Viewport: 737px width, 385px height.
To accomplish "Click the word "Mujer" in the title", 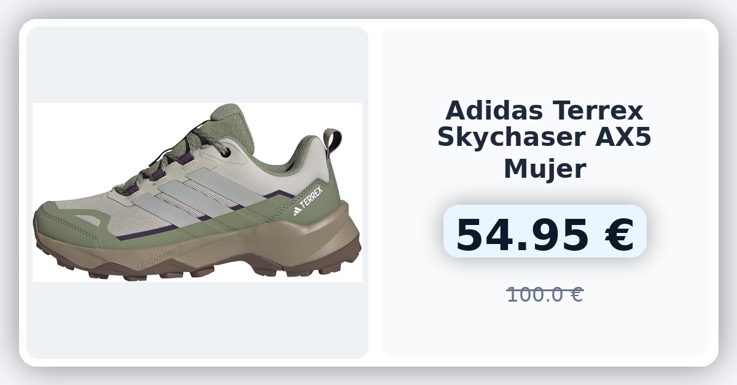I will click(545, 169).
